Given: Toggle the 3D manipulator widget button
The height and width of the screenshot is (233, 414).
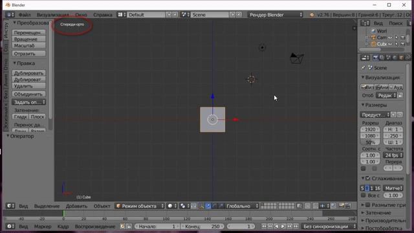Looking at the screenshot, I should pyautogui.click(x=201, y=206).
